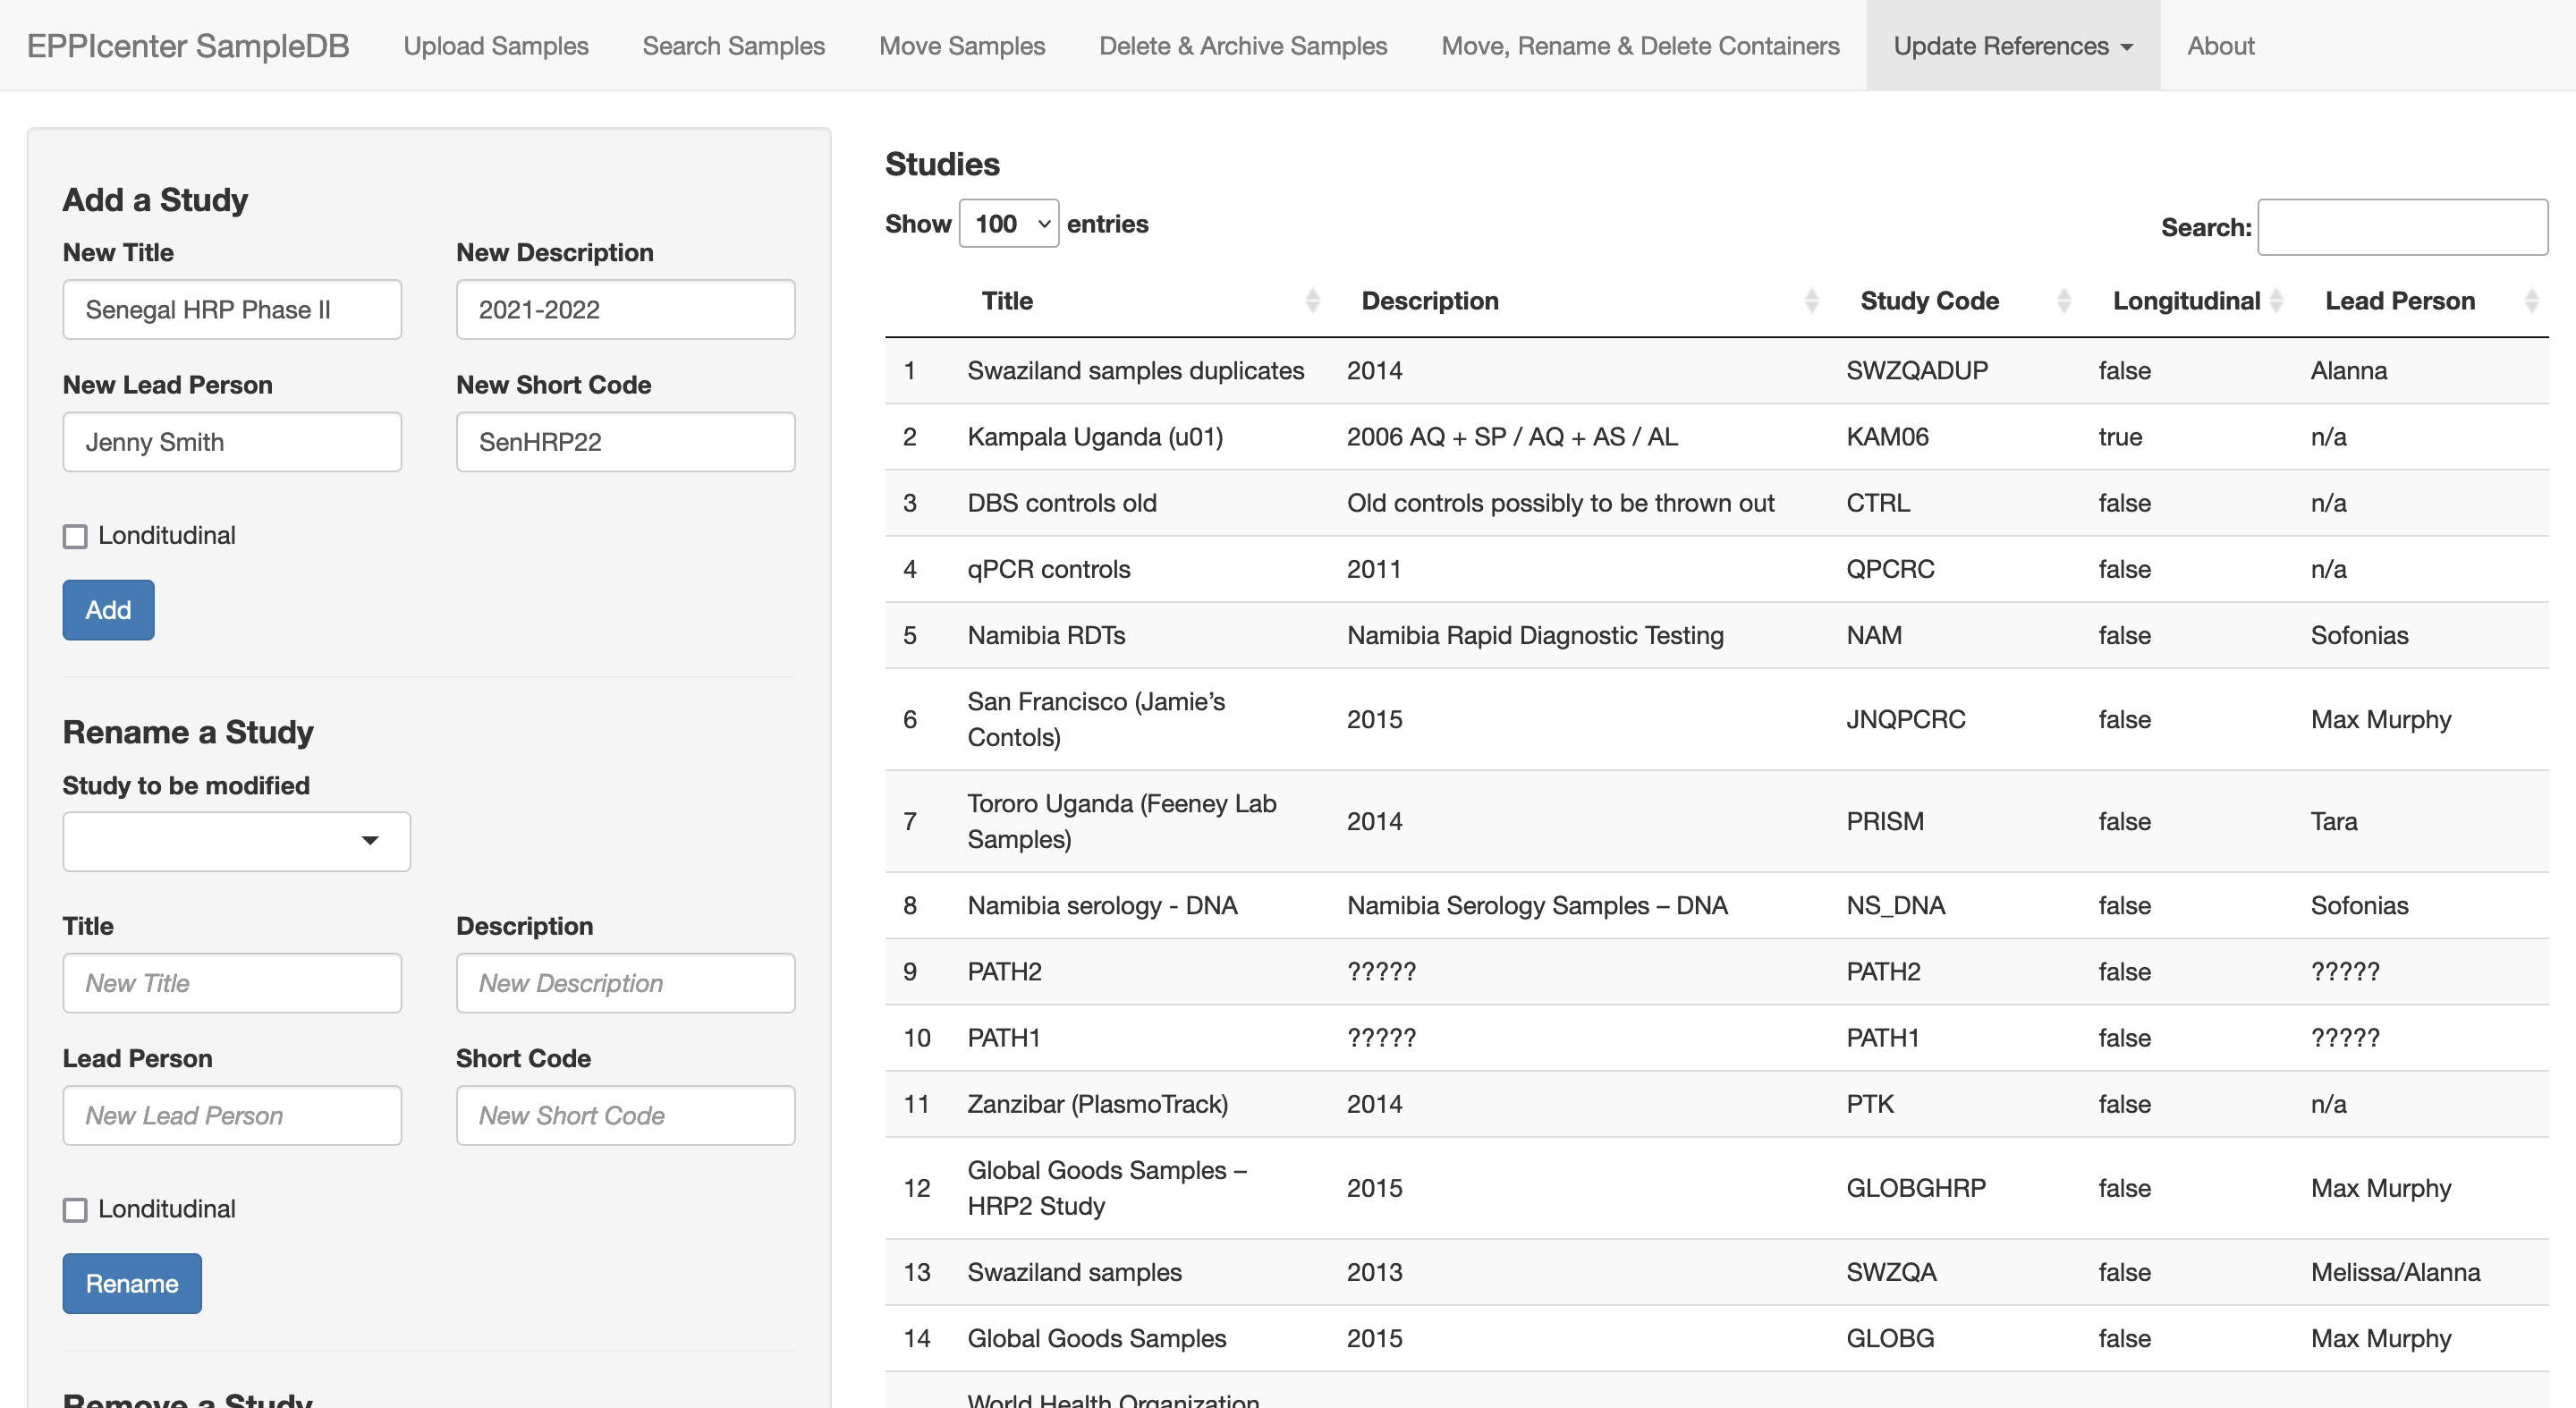This screenshot has width=2576, height=1408.
Task: Return home via EPPIcenter SampleDB link
Action: (188, 45)
